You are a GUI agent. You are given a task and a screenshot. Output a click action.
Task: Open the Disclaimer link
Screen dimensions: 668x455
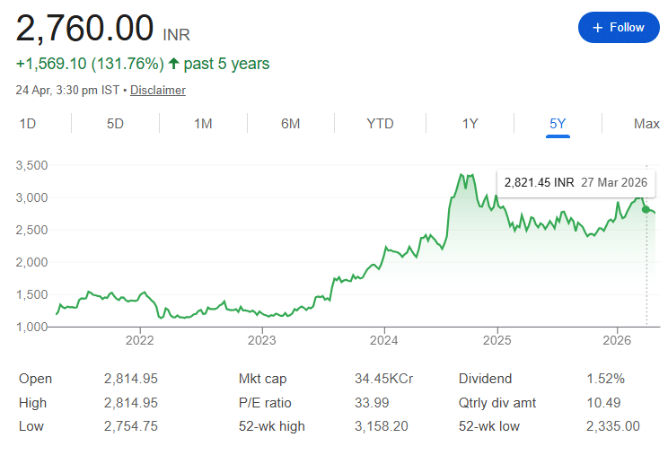pos(158,91)
